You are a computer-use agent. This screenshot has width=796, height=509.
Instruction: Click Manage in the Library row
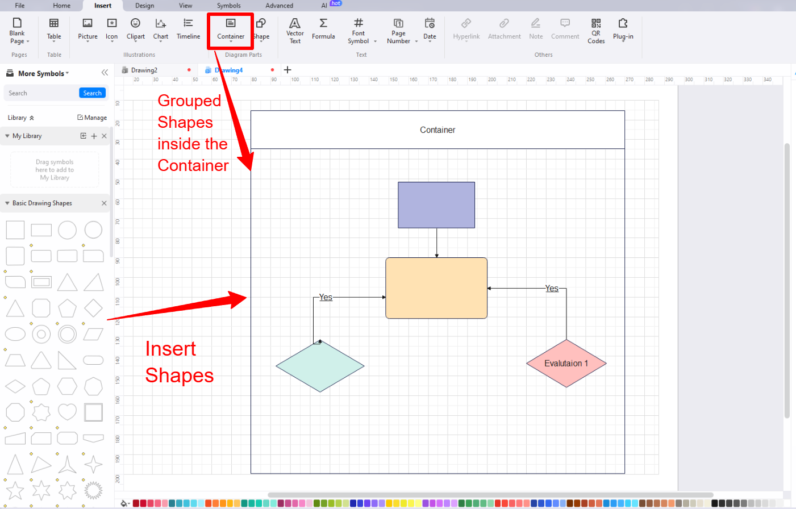pyautogui.click(x=92, y=118)
